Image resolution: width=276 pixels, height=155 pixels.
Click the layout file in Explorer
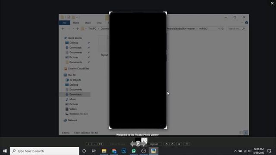pos(103,46)
